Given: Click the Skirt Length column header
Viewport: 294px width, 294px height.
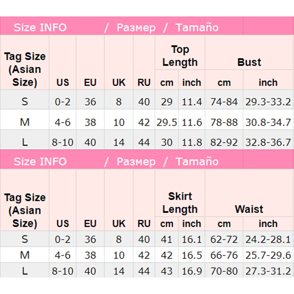Looking at the screenshot, I should (180, 203).
